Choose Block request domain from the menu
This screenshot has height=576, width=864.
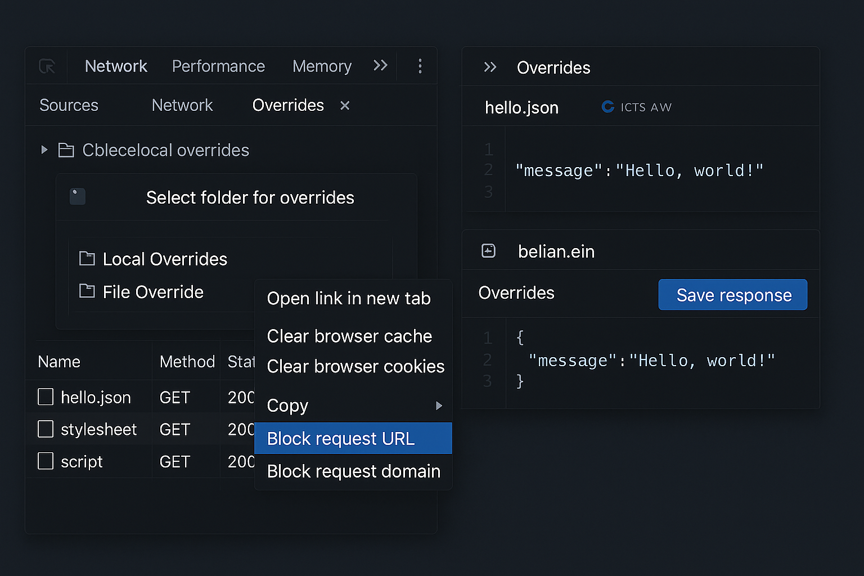353,471
